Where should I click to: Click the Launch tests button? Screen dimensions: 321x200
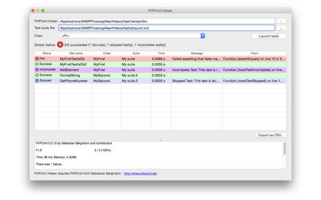[269, 36]
